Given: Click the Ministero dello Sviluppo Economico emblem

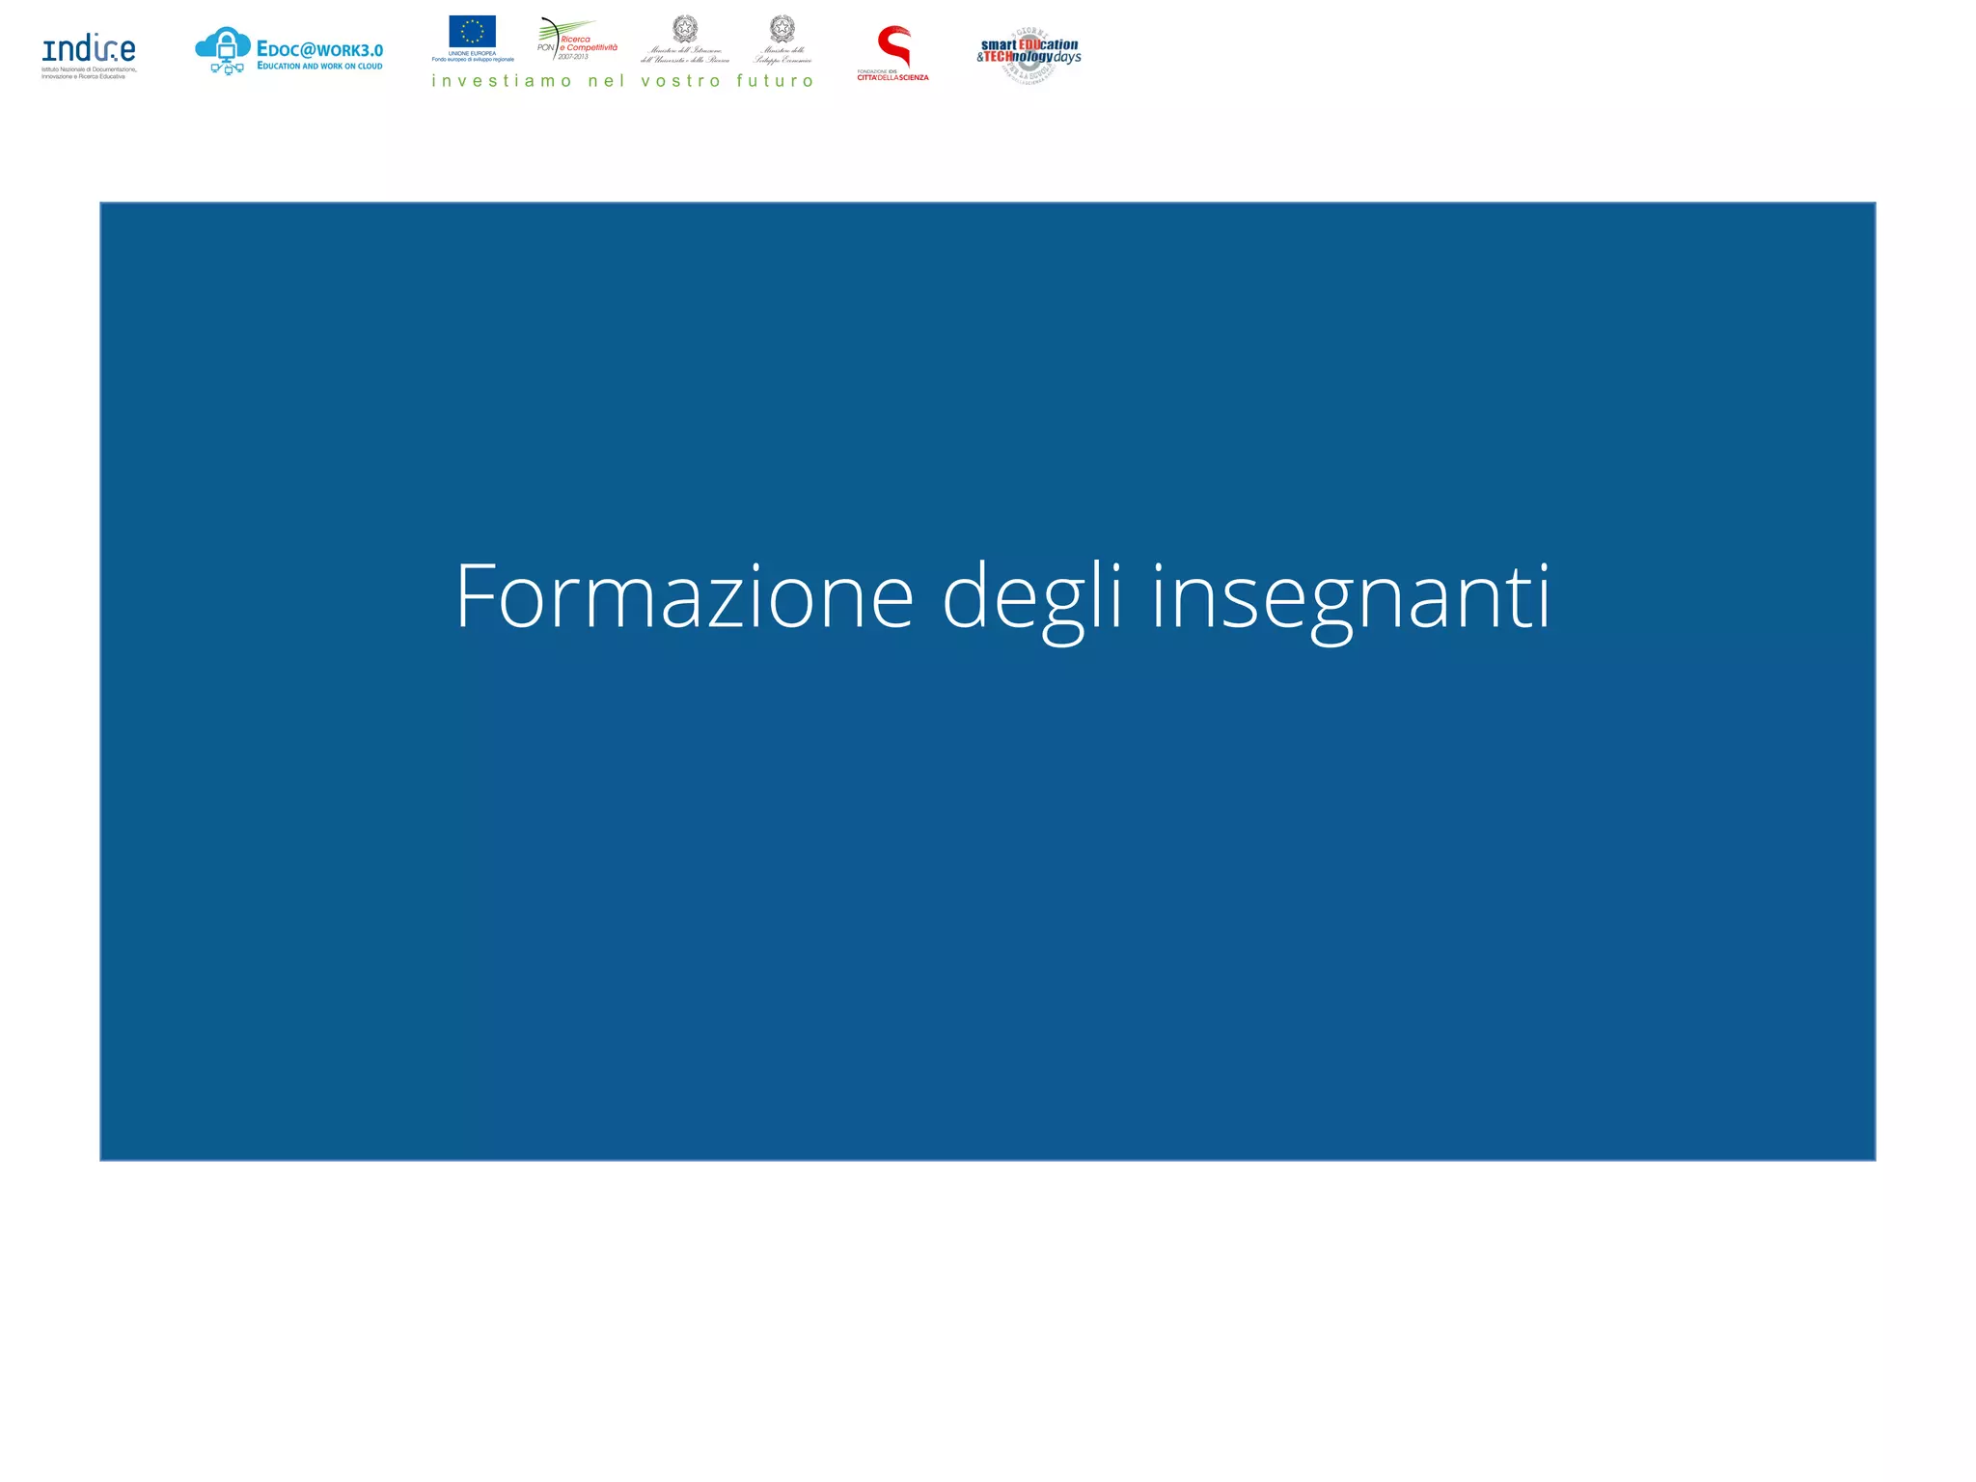Looking at the screenshot, I should click(x=782, y=40).
